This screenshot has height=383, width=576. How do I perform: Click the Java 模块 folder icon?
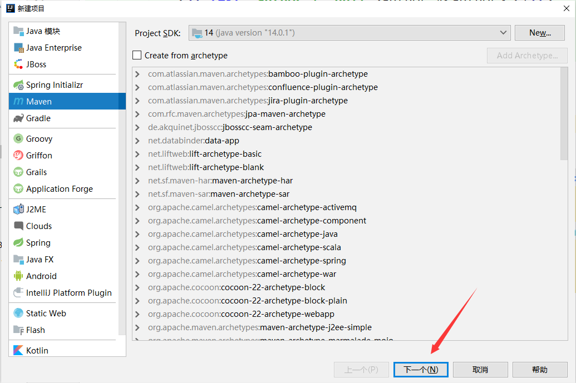(x=18, y=31)
